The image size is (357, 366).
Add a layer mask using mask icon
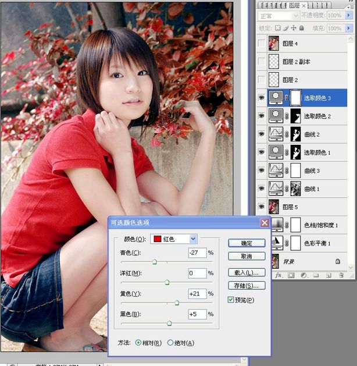[x=291, y=275]
